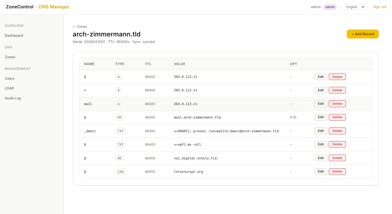The width and height of the screenshot is (392, 214).
Task: Go back to Zones via breadcrumb
Action: [x=80, y=27]
